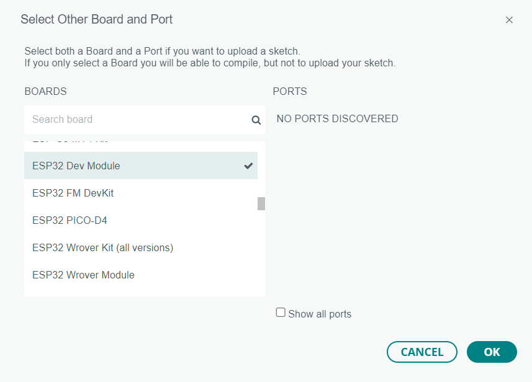Pick ESP32 Wrover Kit (all versions)
The height and width of the screenshot is (382, 532).
tap(102, 247)
